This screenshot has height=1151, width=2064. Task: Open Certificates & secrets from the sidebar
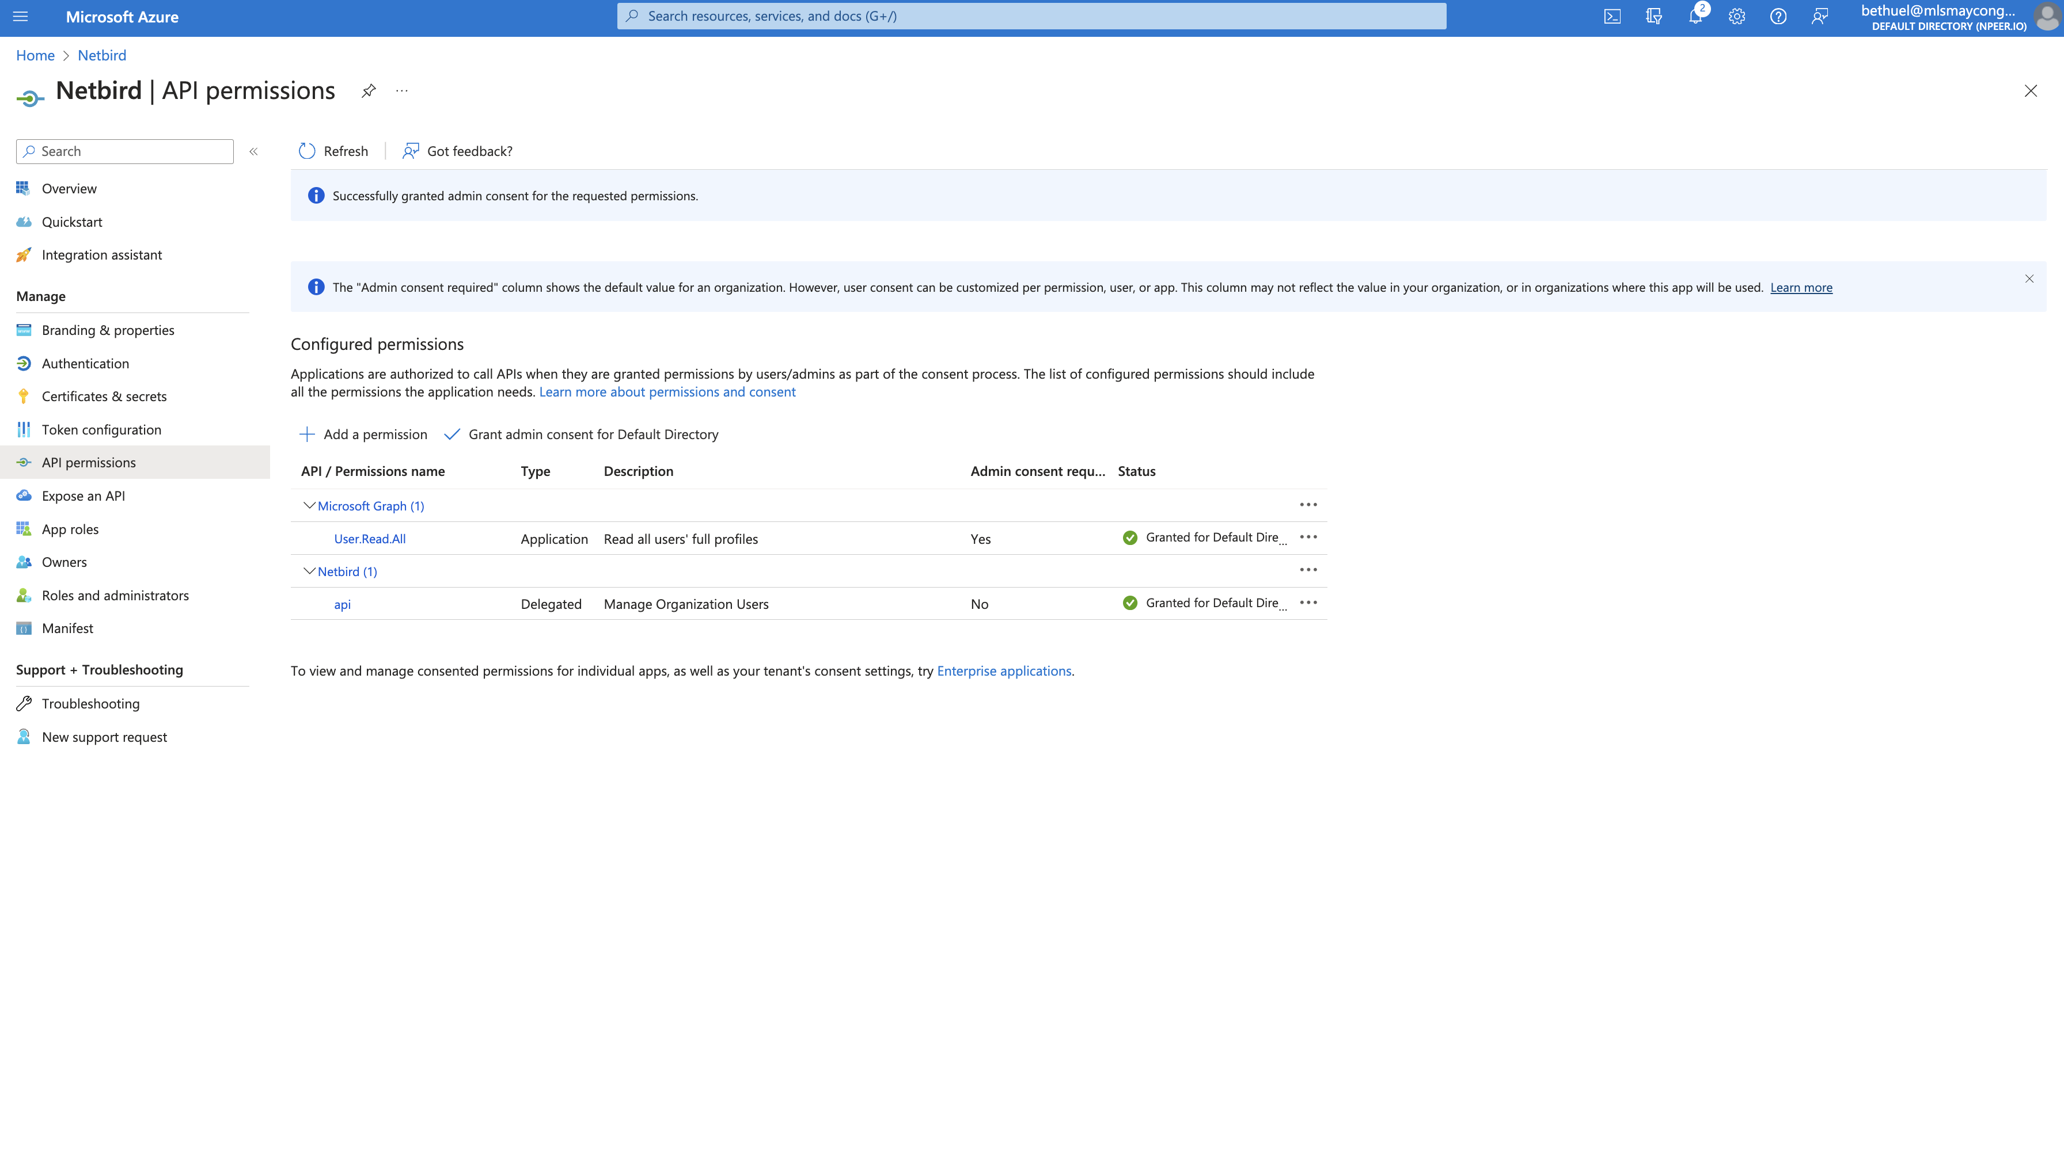[x=104, y=395]
